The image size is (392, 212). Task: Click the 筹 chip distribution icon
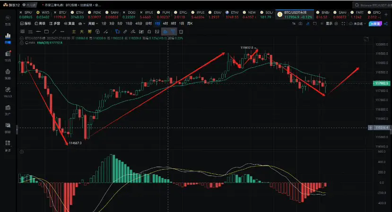point(90,32)
